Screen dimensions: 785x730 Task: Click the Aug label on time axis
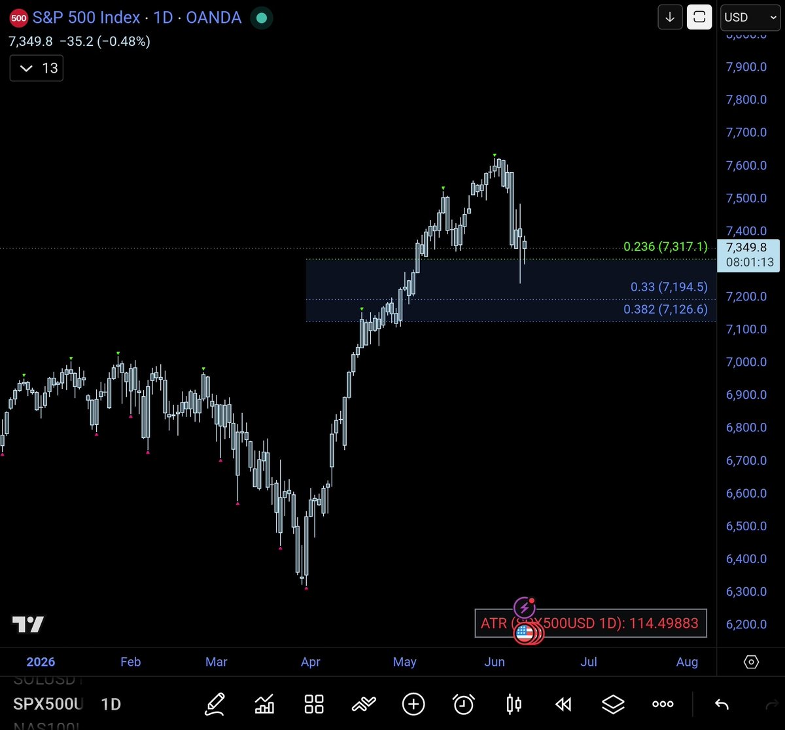click(x=687, y=662)
